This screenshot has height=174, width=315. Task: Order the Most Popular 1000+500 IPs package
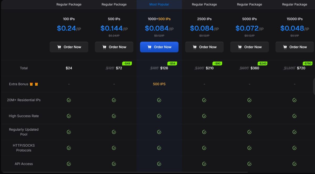click(x=159, y=47)
